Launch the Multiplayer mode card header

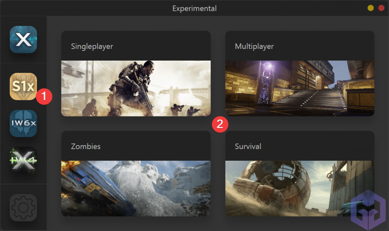point(300,46)
